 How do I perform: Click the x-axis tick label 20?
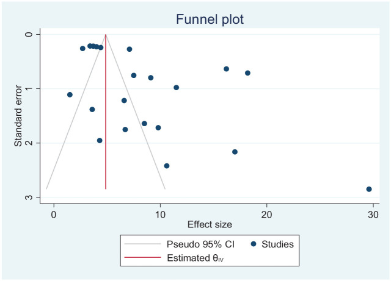[x=267, y=213]
